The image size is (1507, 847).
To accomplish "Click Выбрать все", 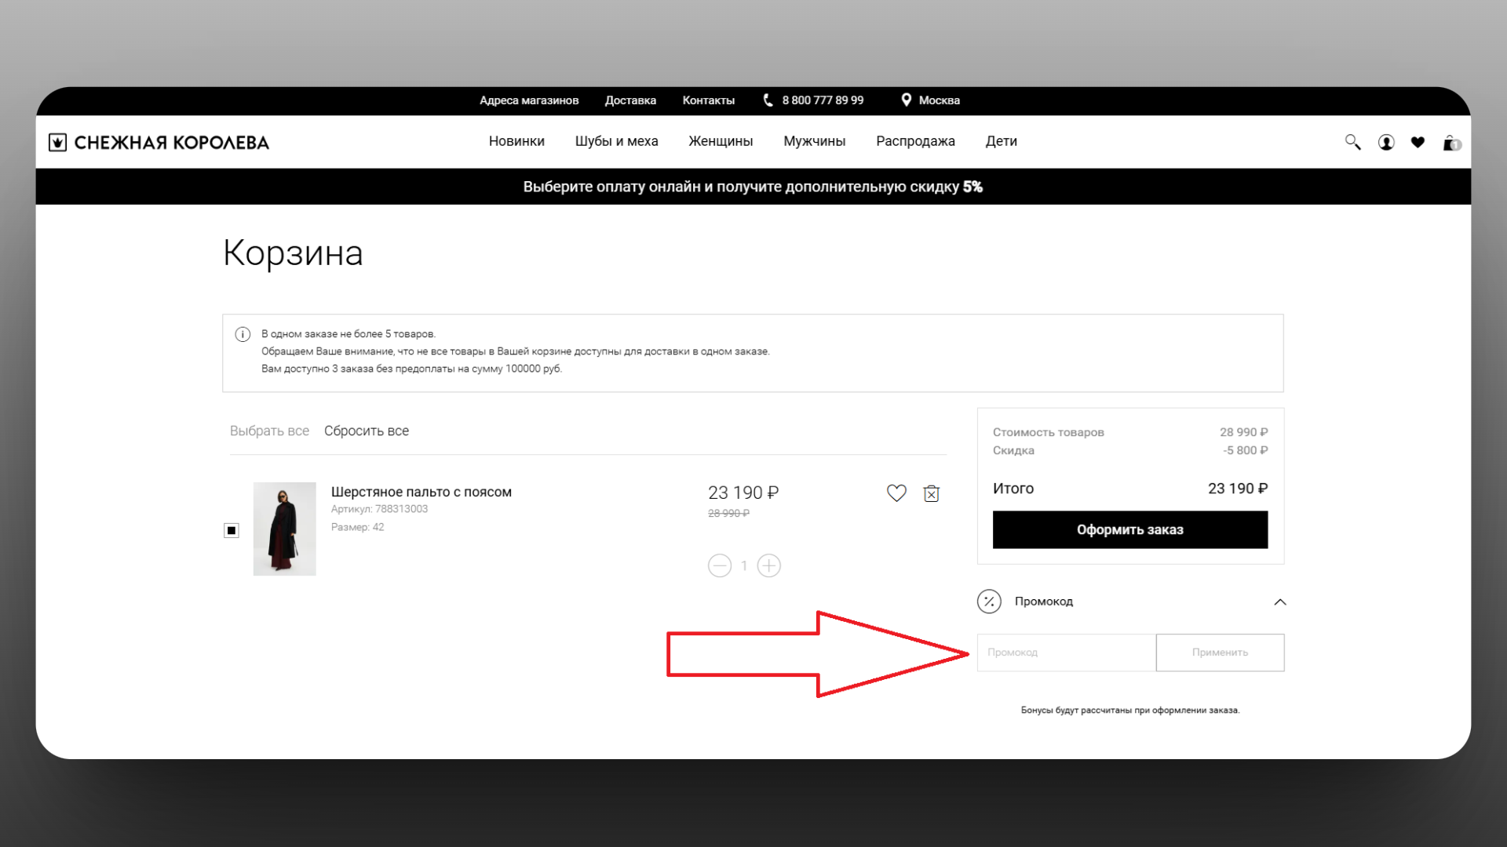I will 269,431.
